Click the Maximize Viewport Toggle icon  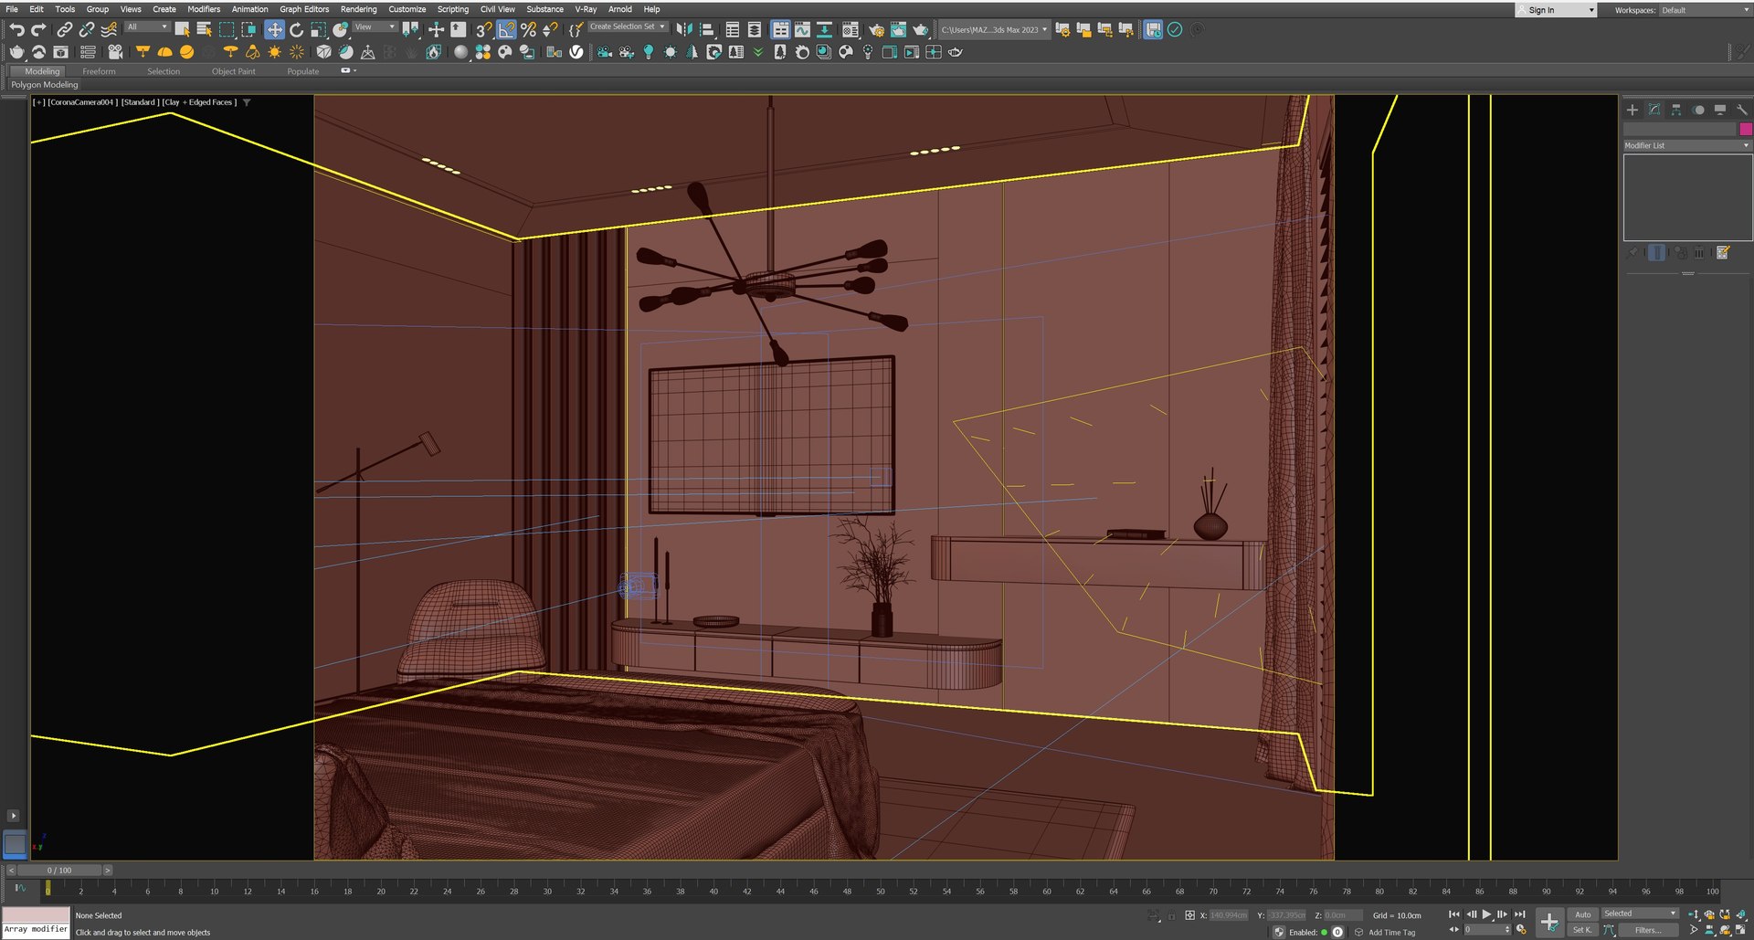1741,930
